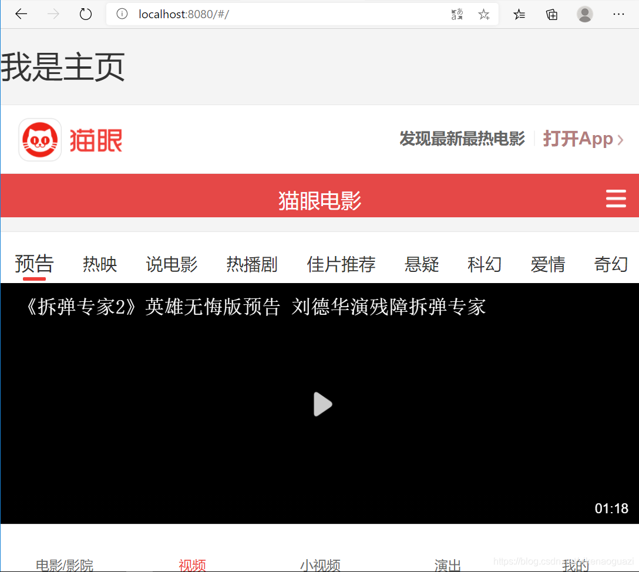Click the Maoyan cat logo icon
Viewport: 639px width, 572px height.
pyautogui.click(x=40, y=140)
